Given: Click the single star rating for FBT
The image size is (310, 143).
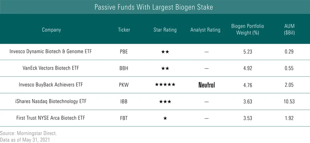Looking at the screenshot, I should point(165,118).
